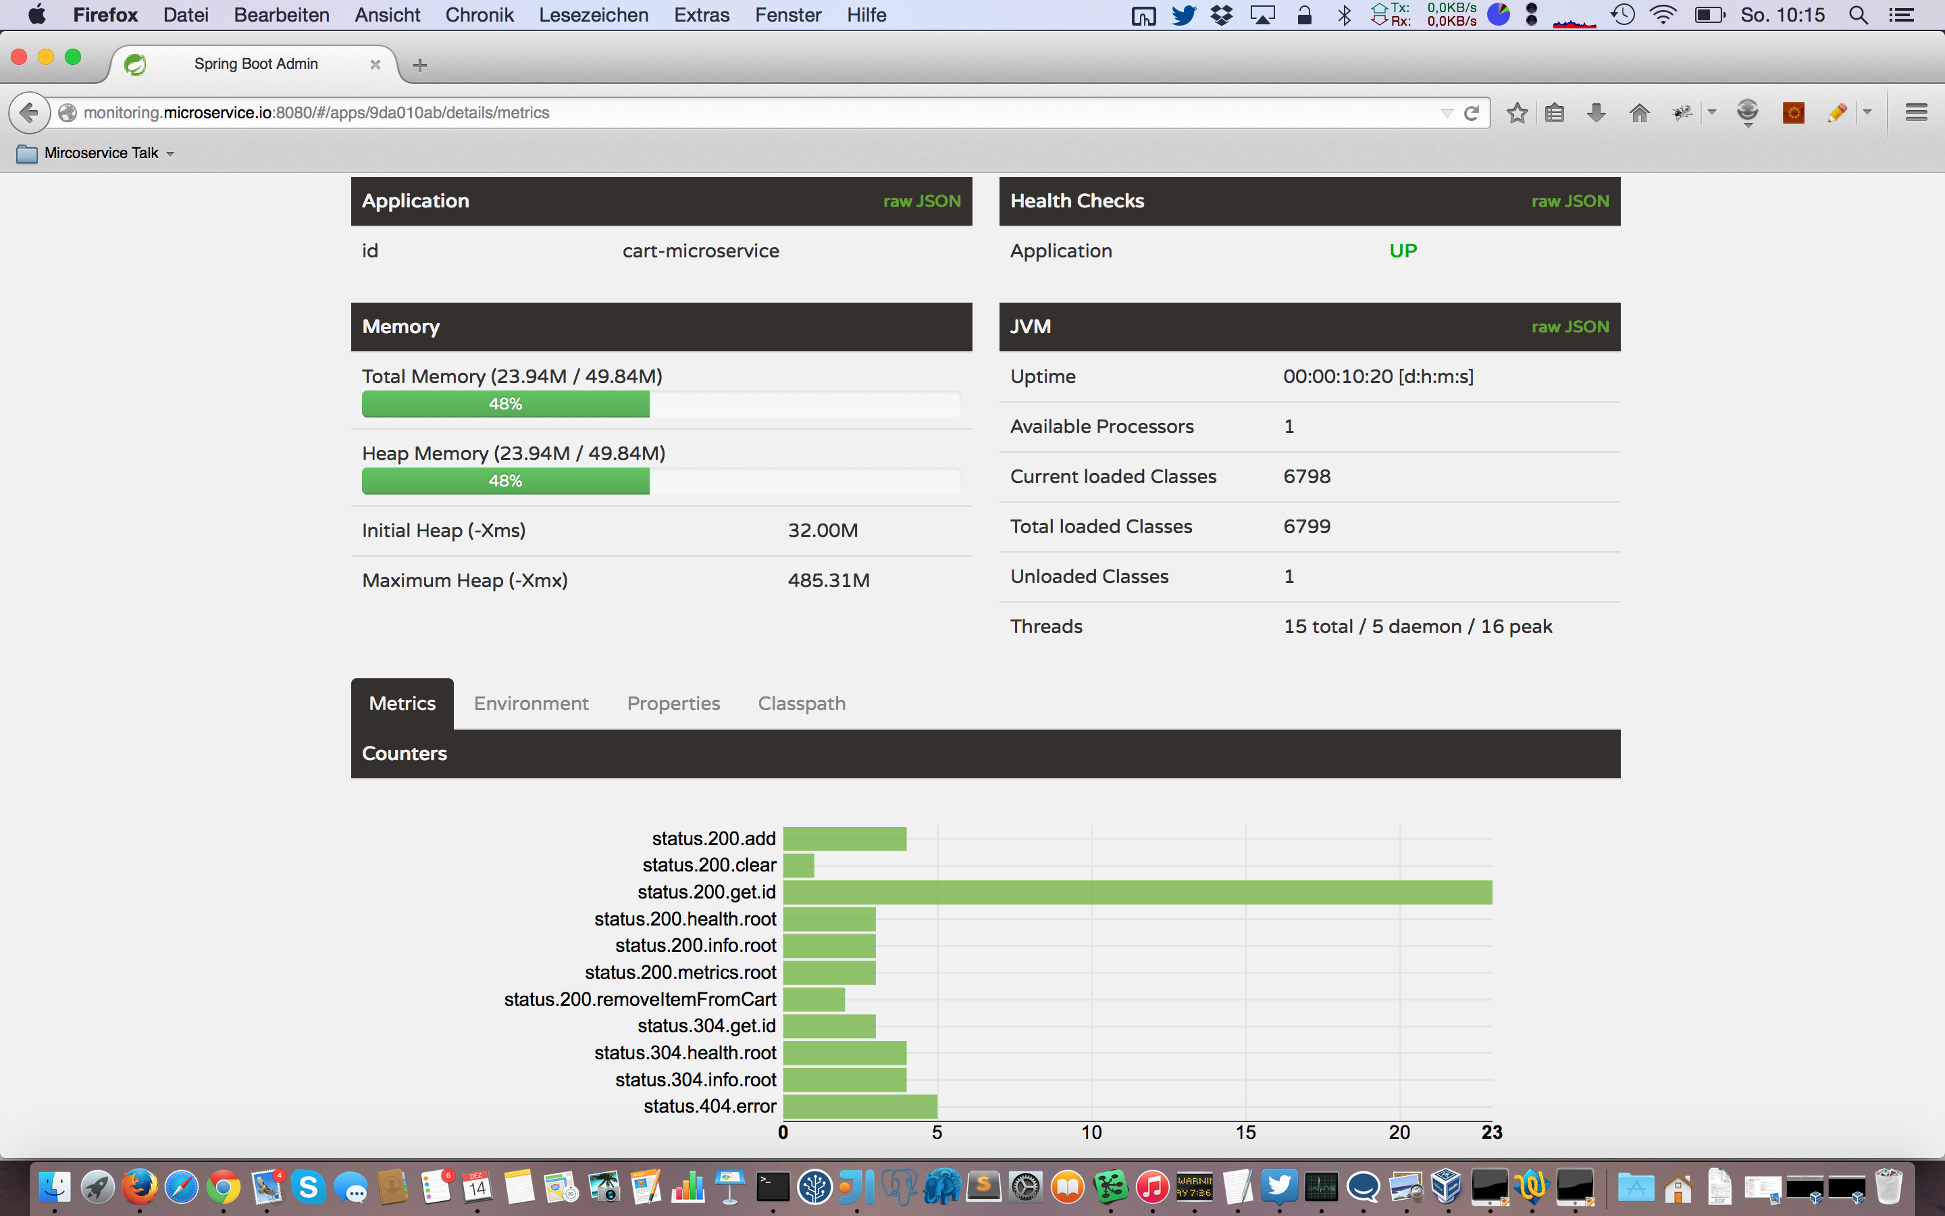1945x1216 pixels.
Task: Reload the page with the refresh icon
Action: coord(1472,113)
